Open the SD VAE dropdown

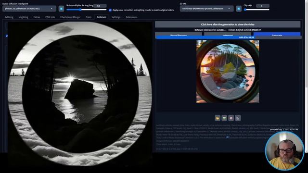point(206,9)
